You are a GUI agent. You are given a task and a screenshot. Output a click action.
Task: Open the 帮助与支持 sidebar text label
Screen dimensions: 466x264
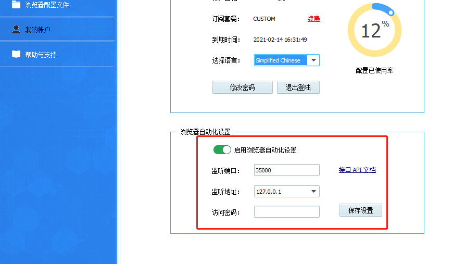[41, 55]
